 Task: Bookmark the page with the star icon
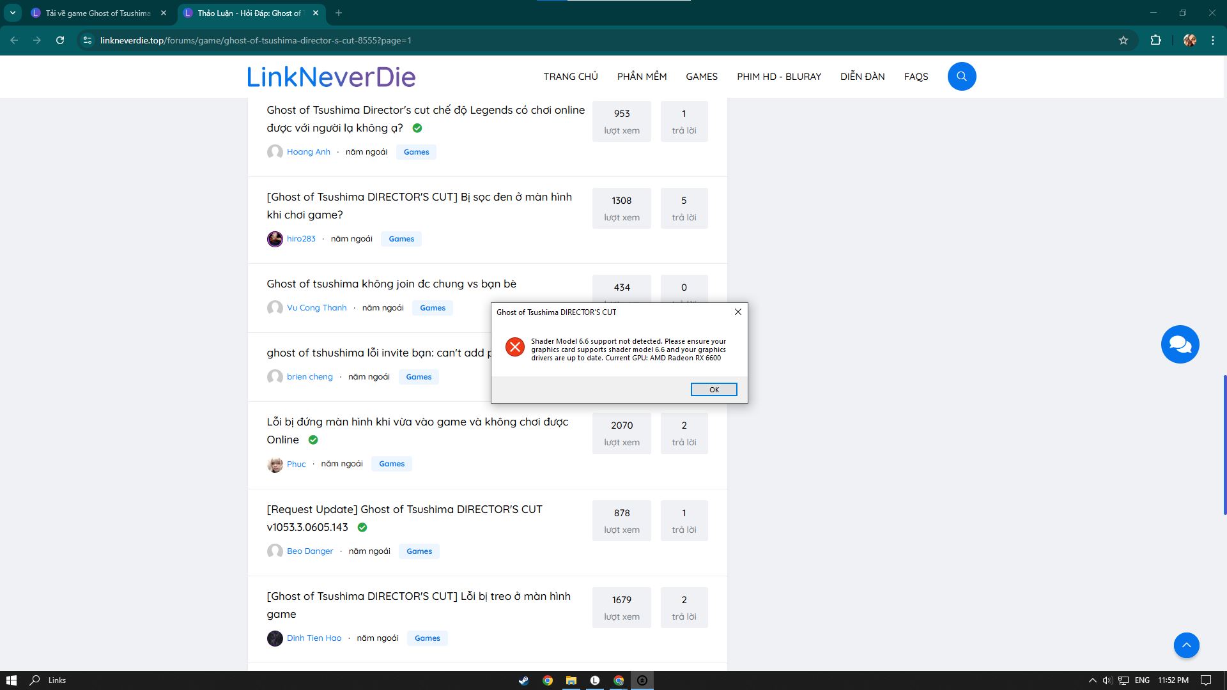click(1125, 40)
